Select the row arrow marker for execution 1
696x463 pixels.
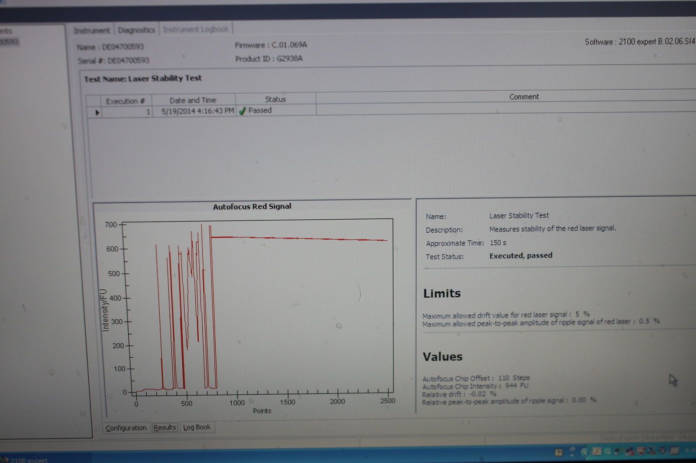pos(97,112)
